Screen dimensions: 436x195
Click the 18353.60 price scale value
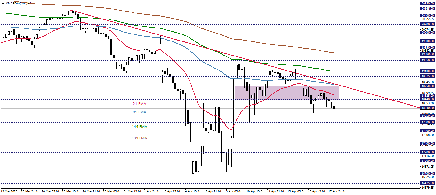pos(428,103)
